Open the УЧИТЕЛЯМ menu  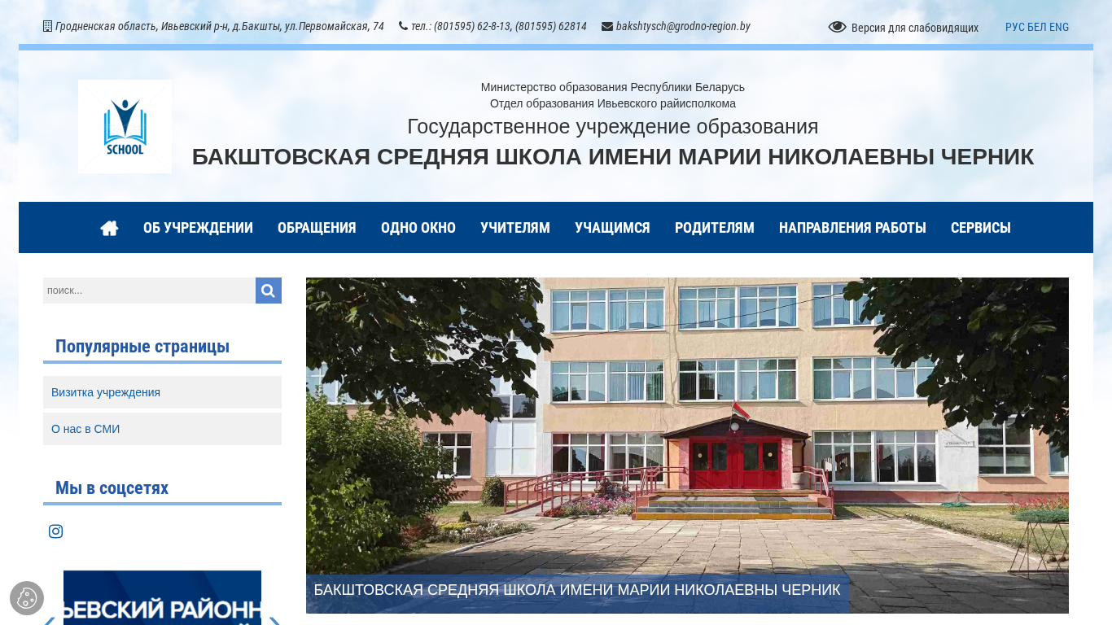(515, 228)
